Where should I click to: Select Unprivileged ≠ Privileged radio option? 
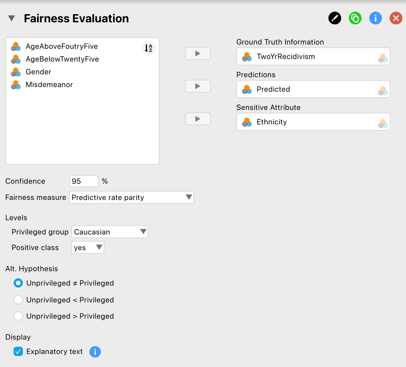[18, 283]
